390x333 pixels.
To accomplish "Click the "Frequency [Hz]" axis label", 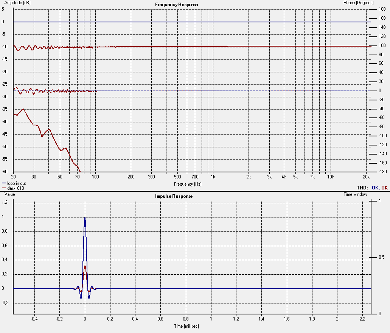I will pyautogui.click(x=188, y=184).
